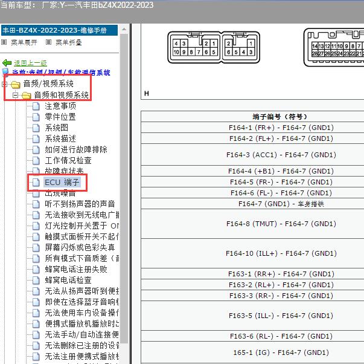Open the 无法从扬声器听到 entry
364x364 pixels.
[x=82, y=291]
